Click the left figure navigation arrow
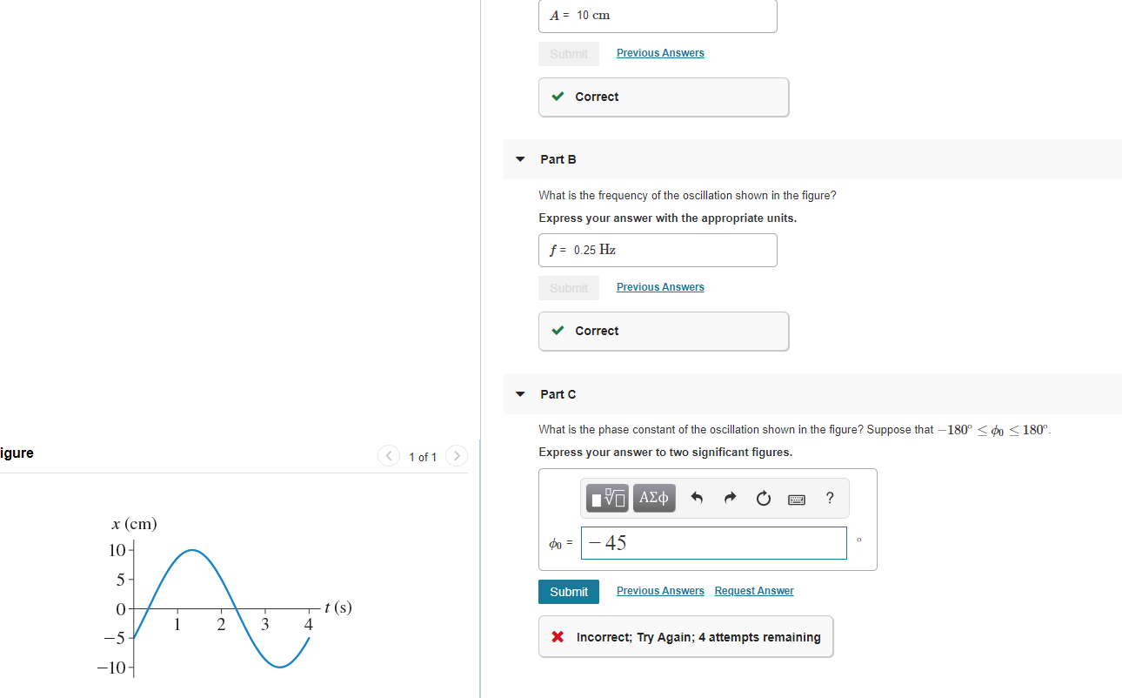 388,455
